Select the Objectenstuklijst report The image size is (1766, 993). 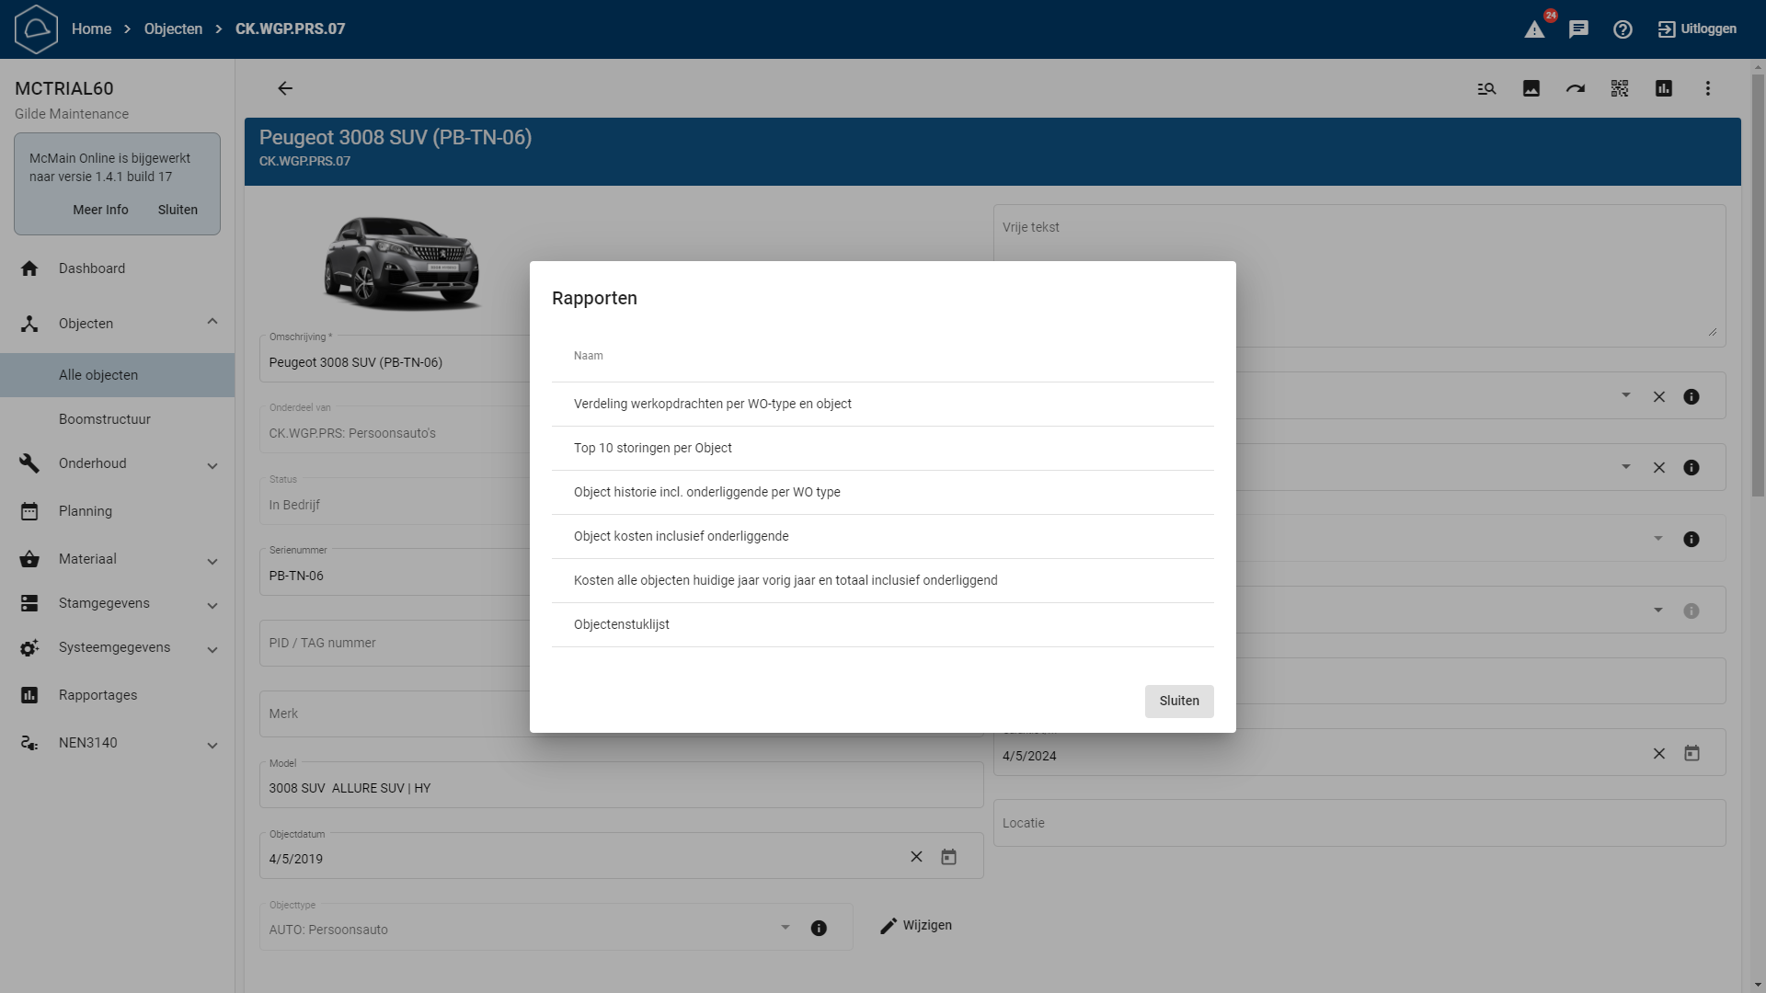tap(622, 624)
